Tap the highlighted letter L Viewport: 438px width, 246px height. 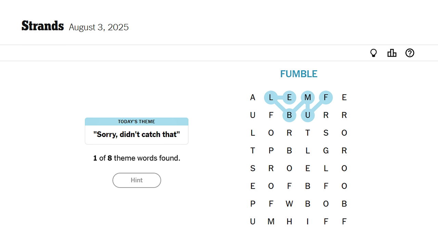pyautogui.click(x=271, y=98)
